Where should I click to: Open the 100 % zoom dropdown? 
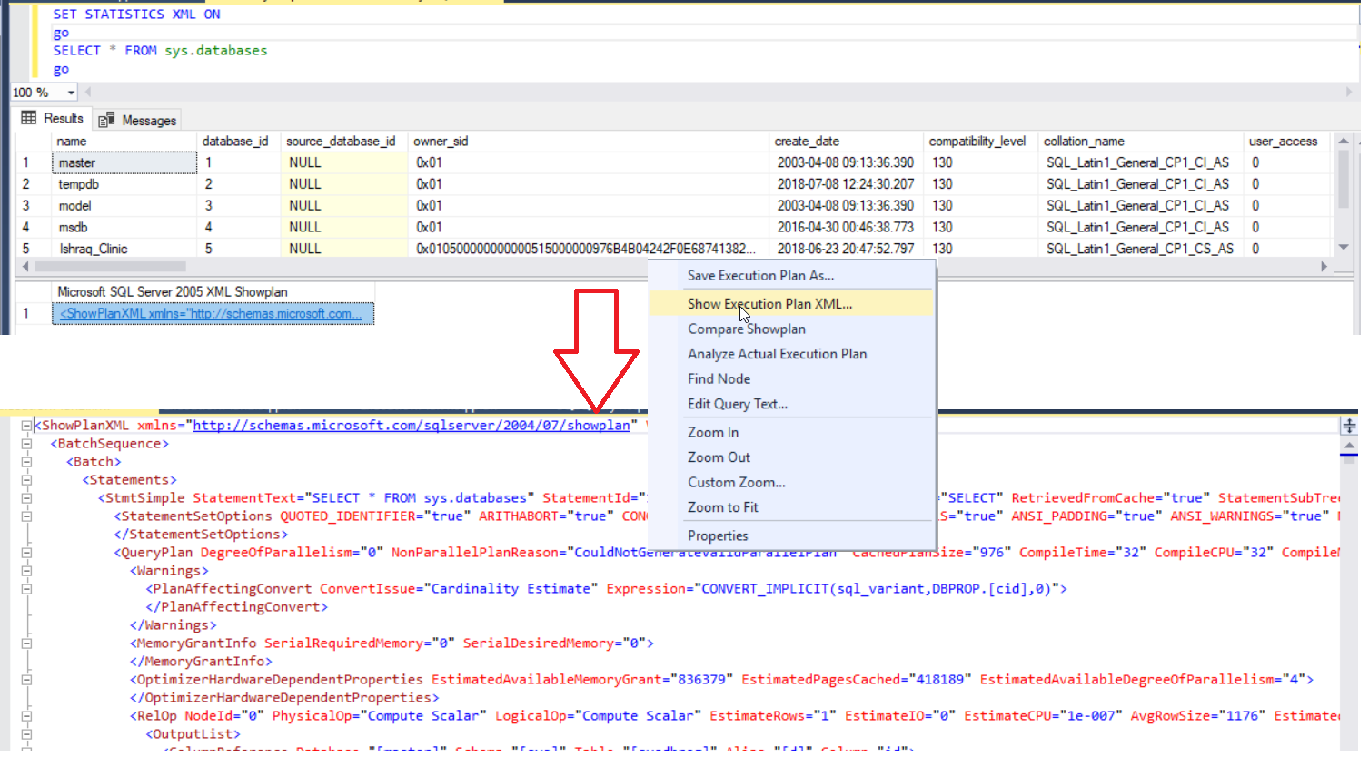(x=71, y=93)
